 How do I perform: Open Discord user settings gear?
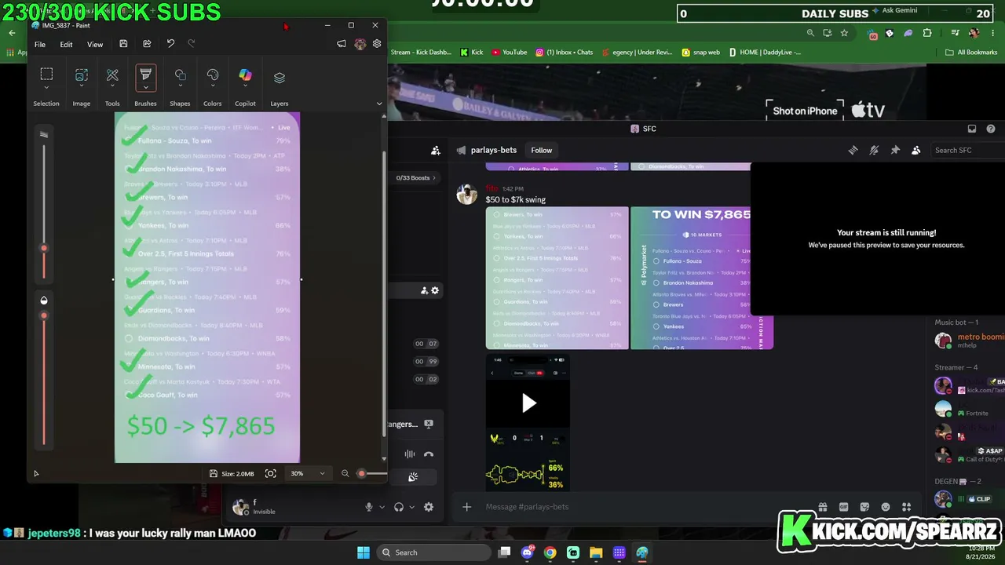click(x=429, y=507)
